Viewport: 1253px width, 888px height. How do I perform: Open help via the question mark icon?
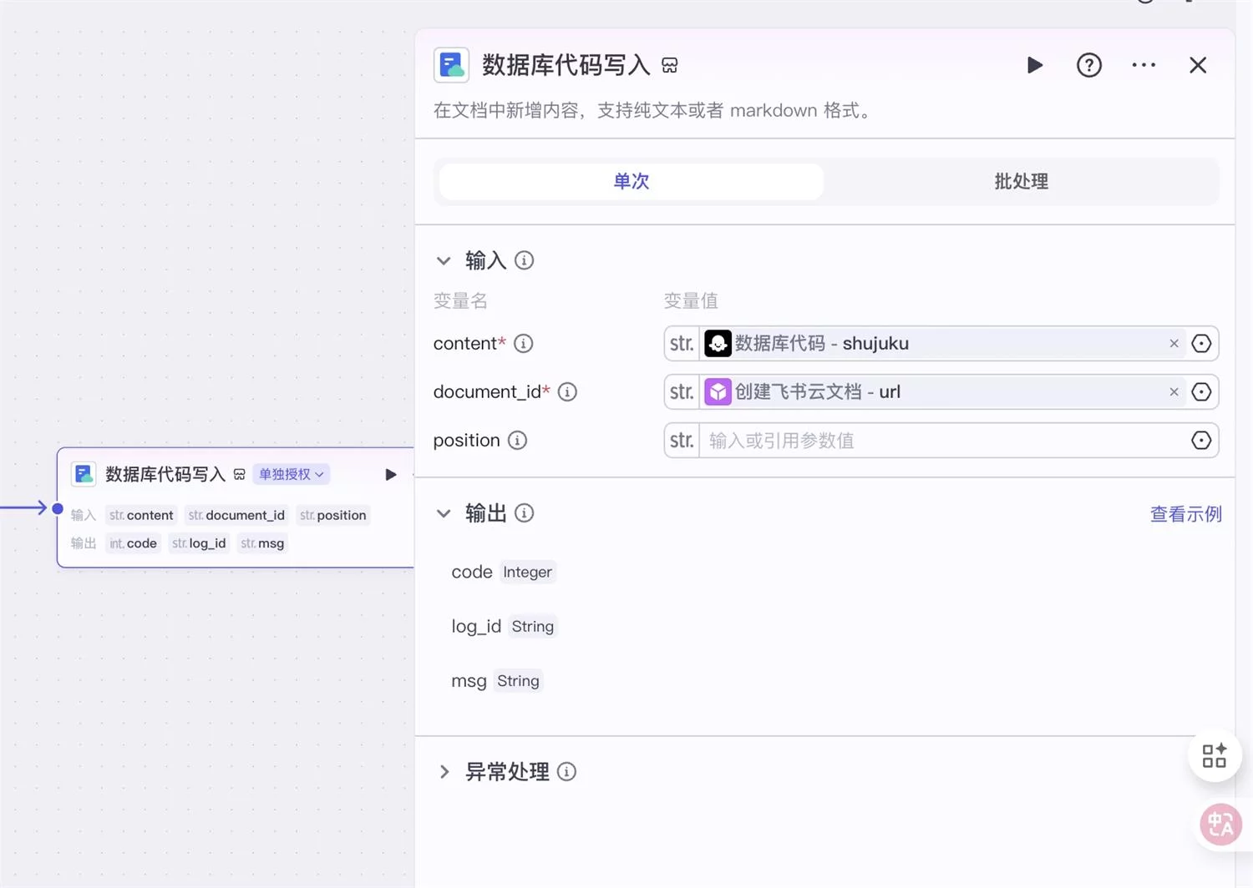click(1088, 65)
